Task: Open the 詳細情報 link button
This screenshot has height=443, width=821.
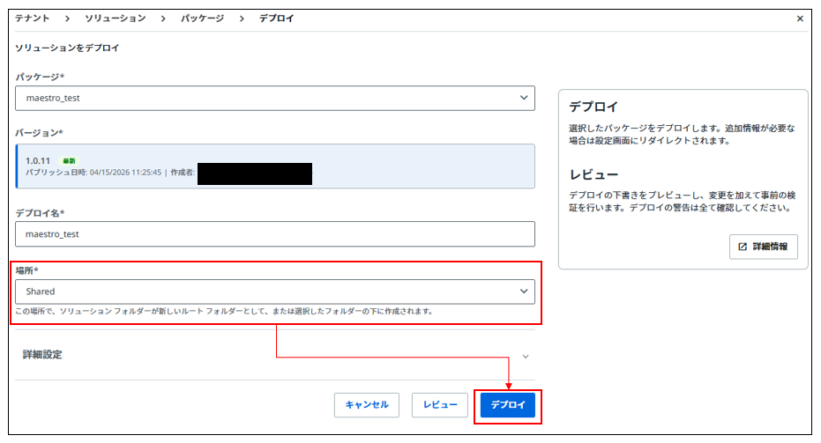Action: coord(764,247)
